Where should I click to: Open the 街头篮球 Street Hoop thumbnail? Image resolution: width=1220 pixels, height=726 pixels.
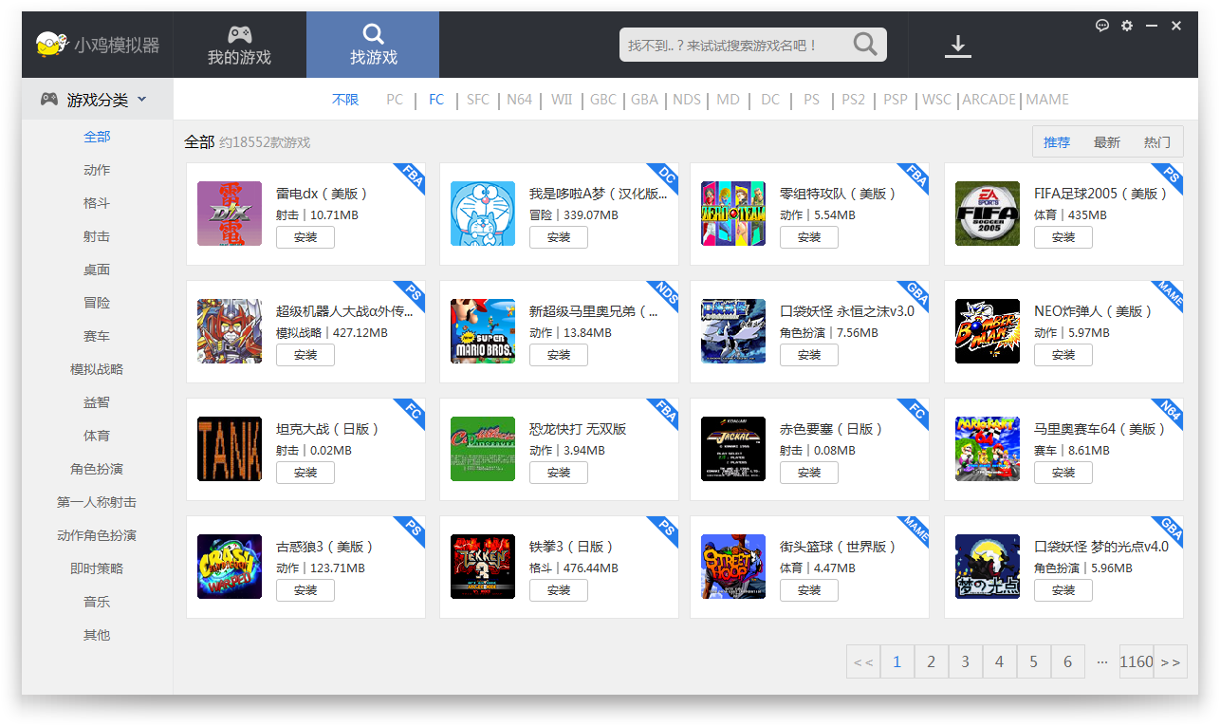click(733, 567)
